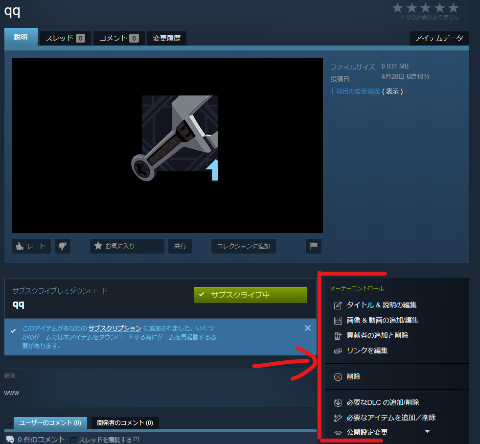This screenshot has height=444, width=480.
Task: Click 必要なアイテムを追加／削除
Action: pyautogui.click(x=391, y=418)
